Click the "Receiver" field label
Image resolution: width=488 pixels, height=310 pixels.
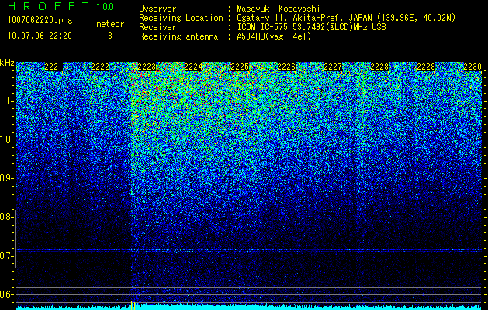coord(157,27)
